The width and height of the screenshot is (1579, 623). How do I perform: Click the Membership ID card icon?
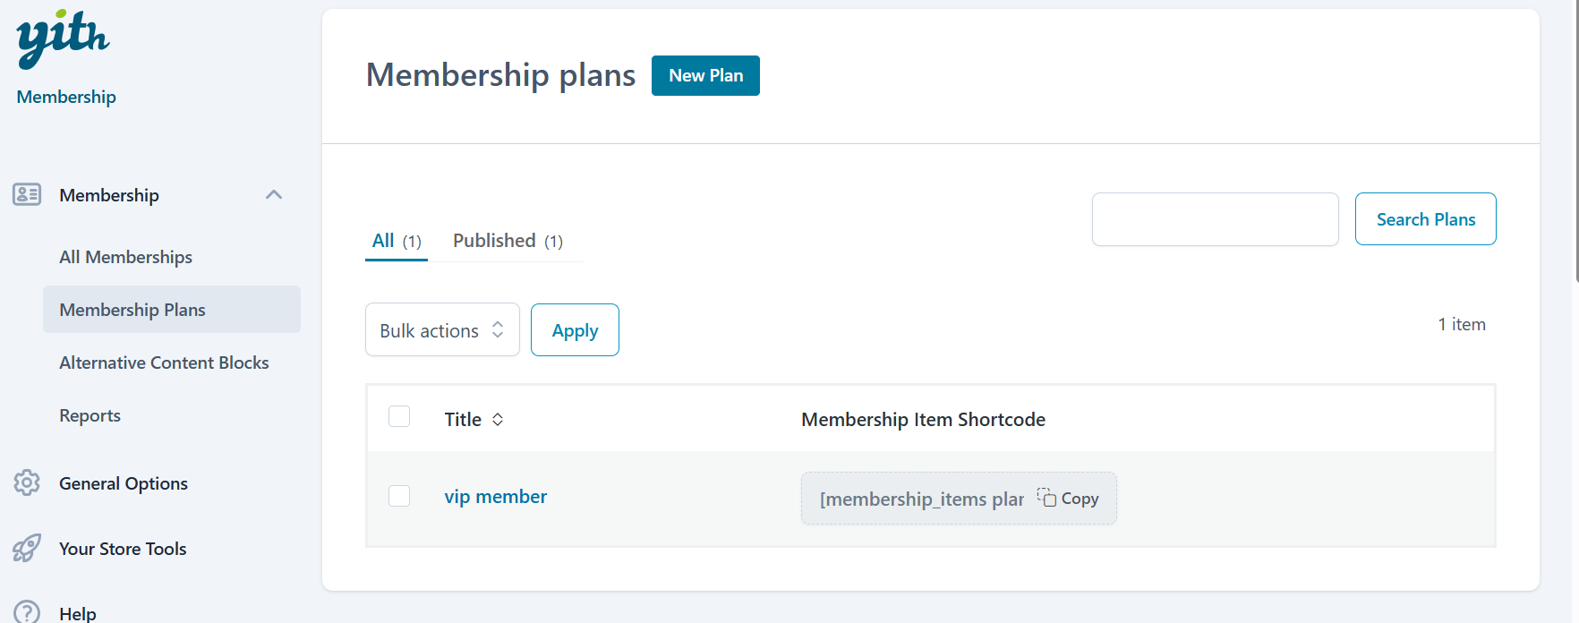[x=27, y=194]
